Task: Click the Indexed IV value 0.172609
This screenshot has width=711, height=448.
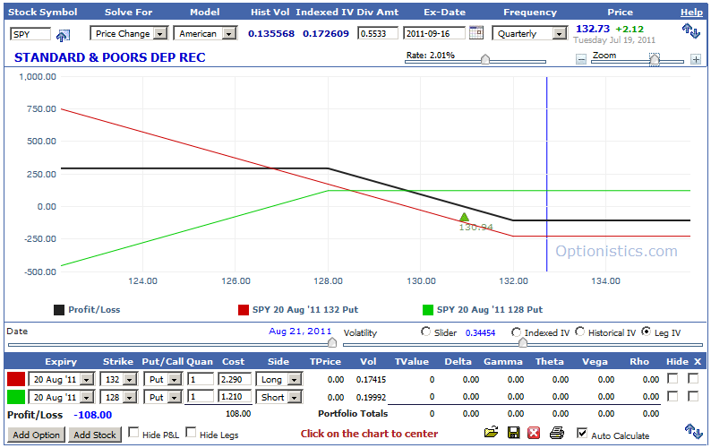Action: tap(326, 33)
